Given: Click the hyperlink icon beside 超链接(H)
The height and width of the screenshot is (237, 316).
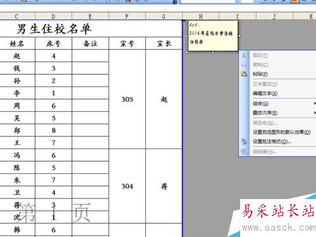Looking at the screenshot, I should click(x=244, y=151).
